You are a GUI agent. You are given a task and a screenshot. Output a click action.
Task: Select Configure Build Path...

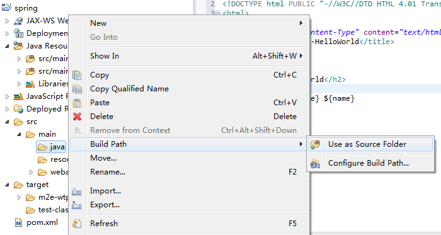[370, 163]
